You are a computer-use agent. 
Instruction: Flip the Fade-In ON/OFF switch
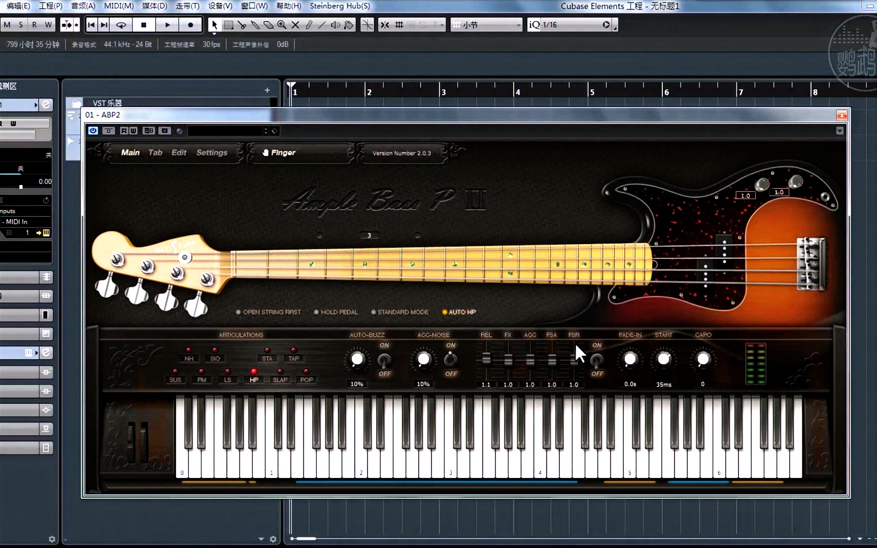597,360
